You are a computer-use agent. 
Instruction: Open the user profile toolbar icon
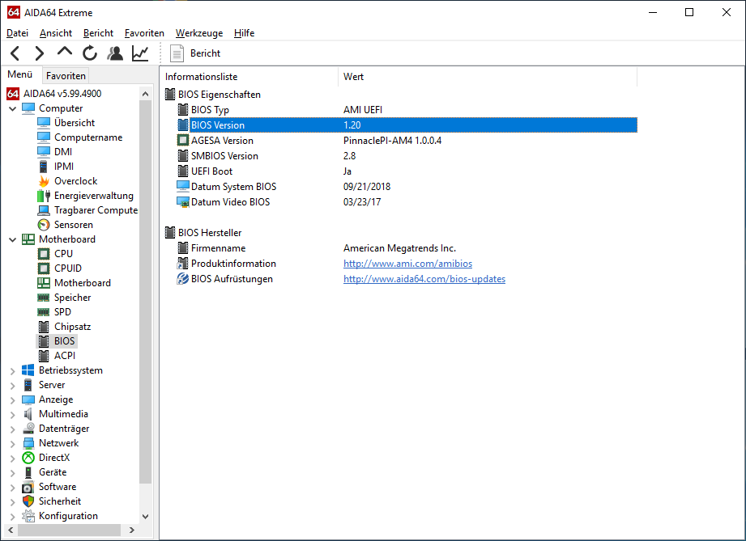pyautogui.click(x=115, y=53)
